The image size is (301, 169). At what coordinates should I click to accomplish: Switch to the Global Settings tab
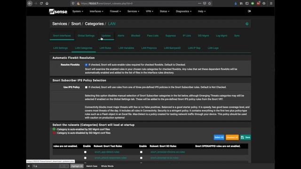[x=86, y=36]
